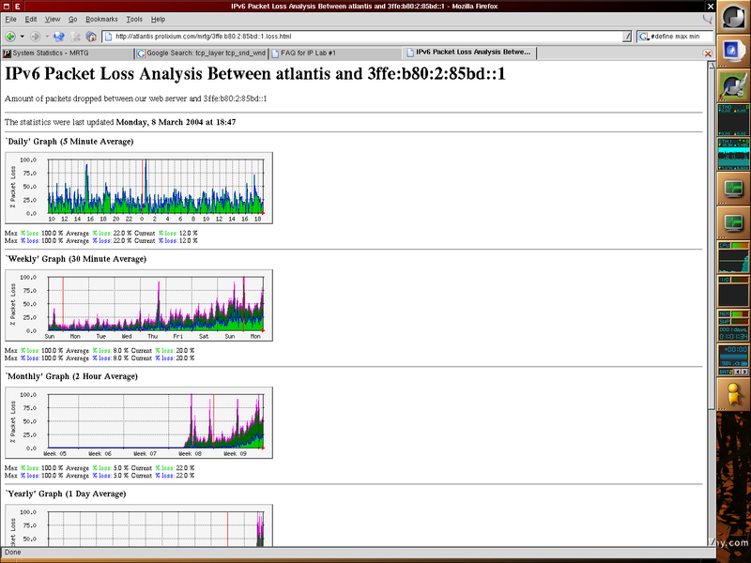751x563 pixels.
Task: Open the yellow AIM running man dock icon
Action: (732, 394)
